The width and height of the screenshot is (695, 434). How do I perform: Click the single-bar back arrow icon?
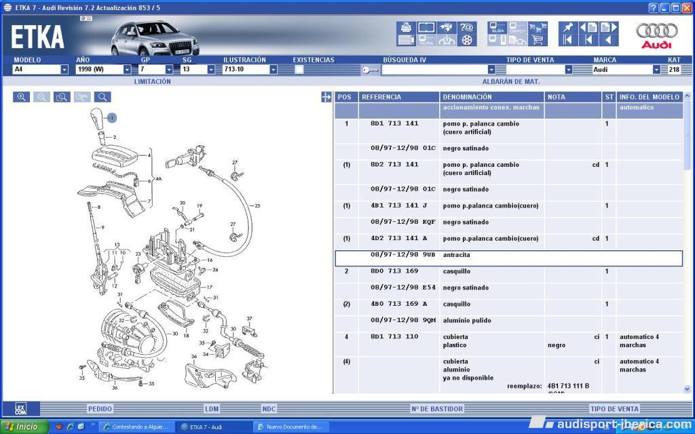588,40
